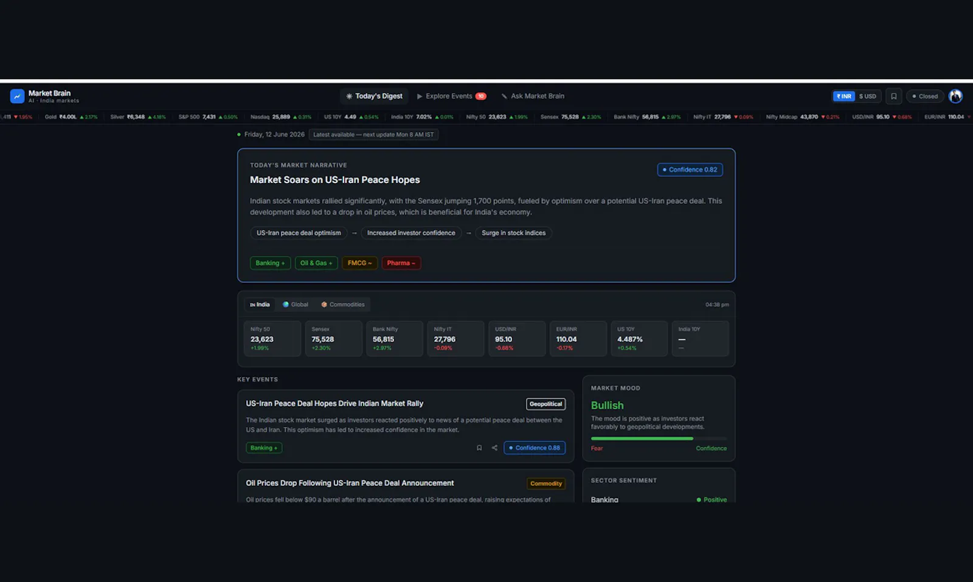This screenshot has height=582, width=973.
Task: Open the EUR/INR rate card
Action: (x=578, y=339)
